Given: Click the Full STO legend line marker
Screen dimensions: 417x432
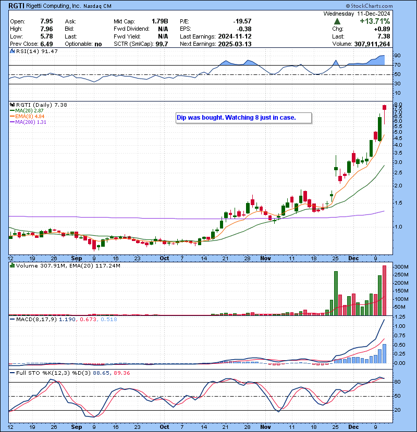Looking at the screenshot, I should coord(11,373).
